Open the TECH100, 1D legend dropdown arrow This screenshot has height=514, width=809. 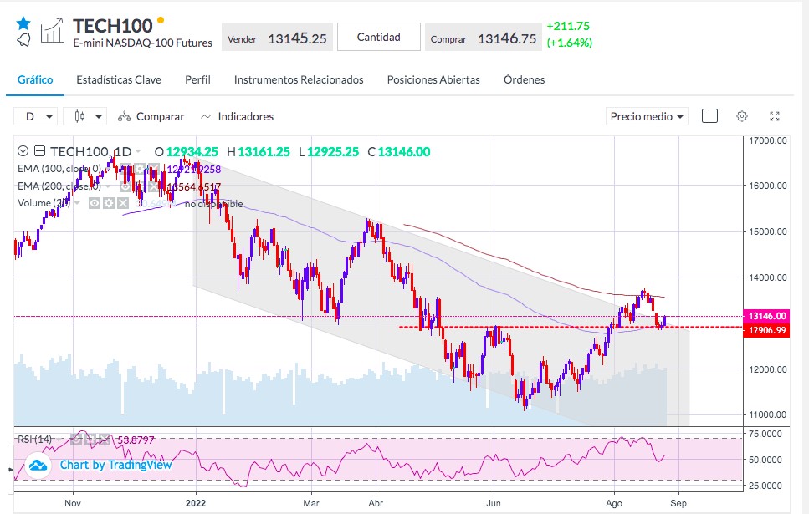138,151
